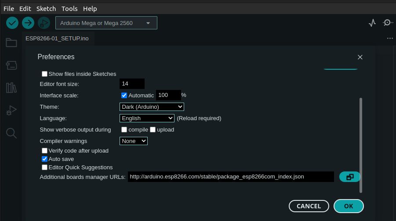
Task: Open the Edit menu
Action: coord(25,9)
